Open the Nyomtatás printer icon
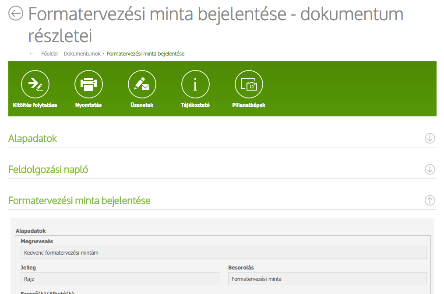This screenshot has height=294, width=444. (x=88, y=84)
